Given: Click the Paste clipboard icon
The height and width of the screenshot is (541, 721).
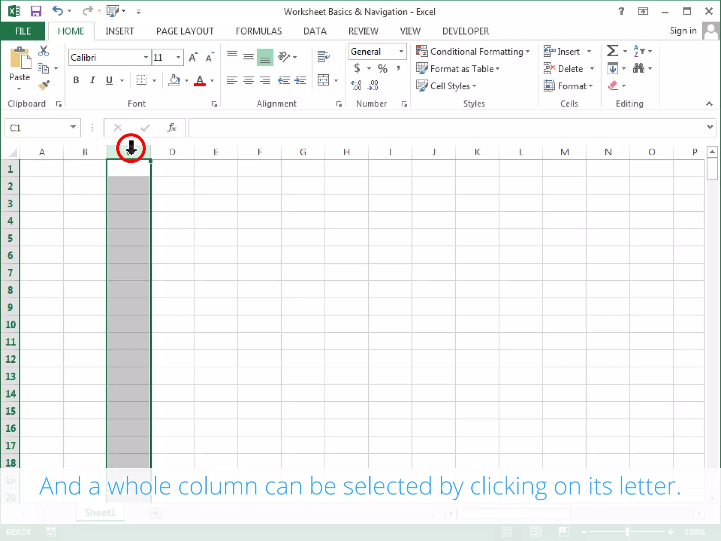Looking at the screenshot, I should (x=20, y=58).
